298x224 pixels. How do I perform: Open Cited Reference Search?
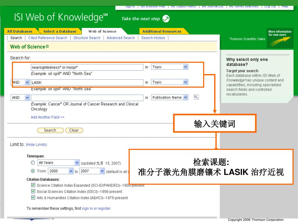48,38
